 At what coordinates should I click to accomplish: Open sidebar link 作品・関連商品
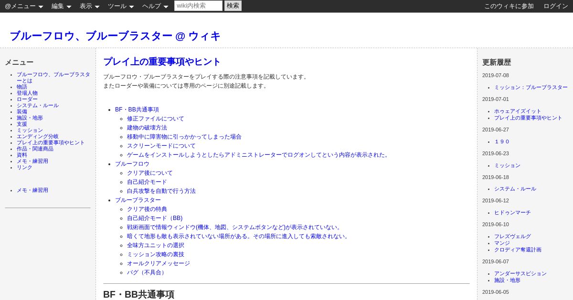pos(35,149)
